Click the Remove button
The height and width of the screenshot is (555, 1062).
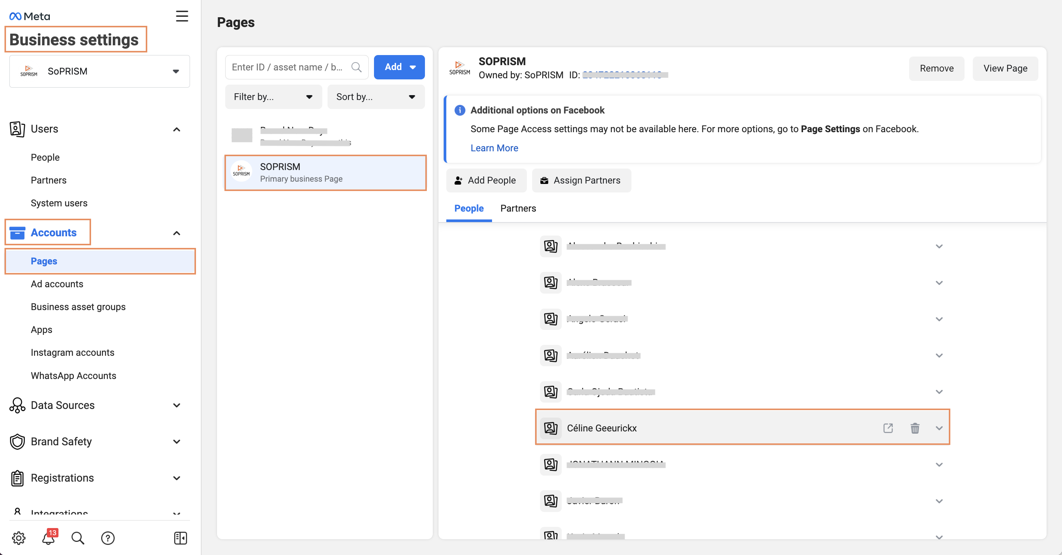(936, 69)
